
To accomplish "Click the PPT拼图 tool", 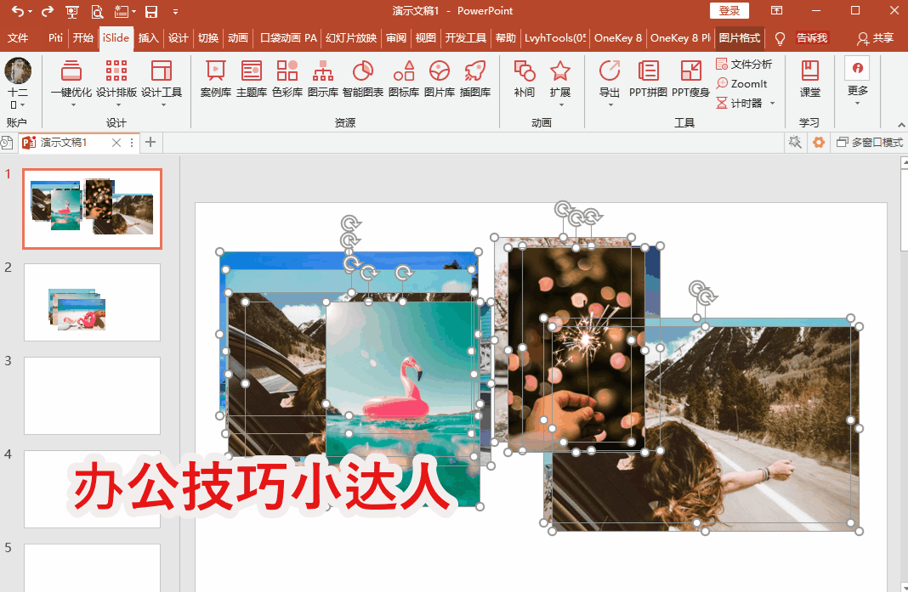I will [648, 79].
